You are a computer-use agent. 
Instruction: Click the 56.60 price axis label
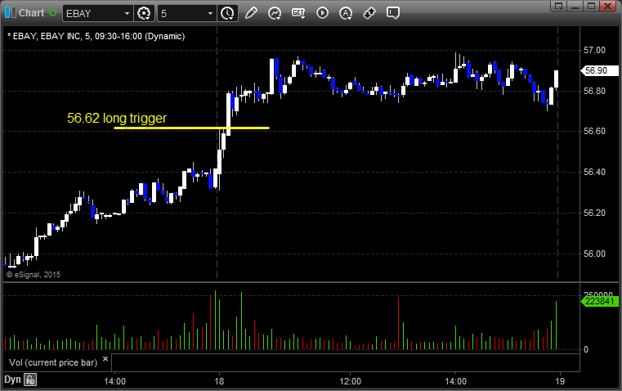pos(594,131)
